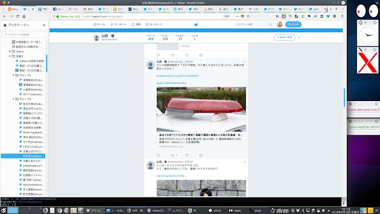This screenshot has width=380, height=214.
Task: Open the profile avatar menu beside Tweet button
Action: point(280,24)
